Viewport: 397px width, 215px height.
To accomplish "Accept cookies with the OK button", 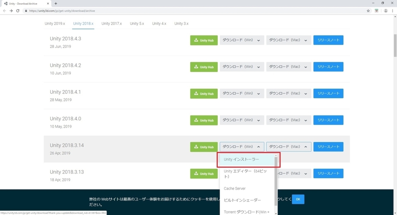I will pyautogui.click(x=298, y=199).
